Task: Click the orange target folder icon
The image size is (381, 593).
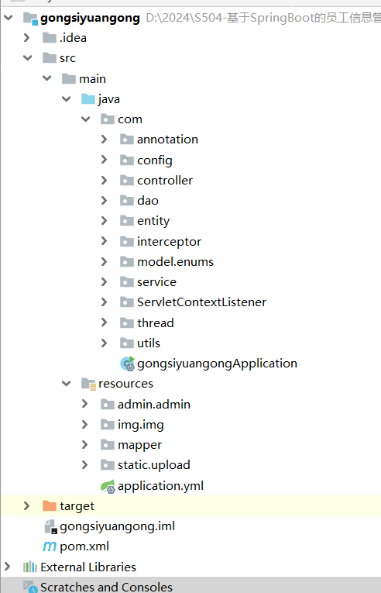Action: click(x=50, y=506)
